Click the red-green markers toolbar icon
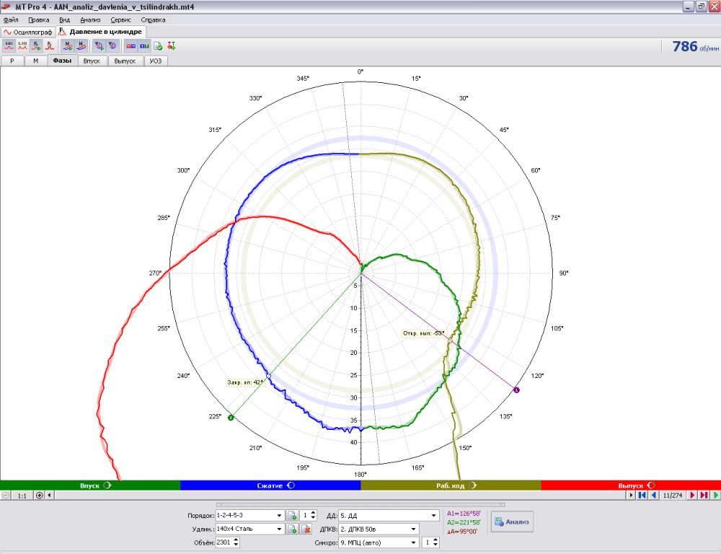 171,45
